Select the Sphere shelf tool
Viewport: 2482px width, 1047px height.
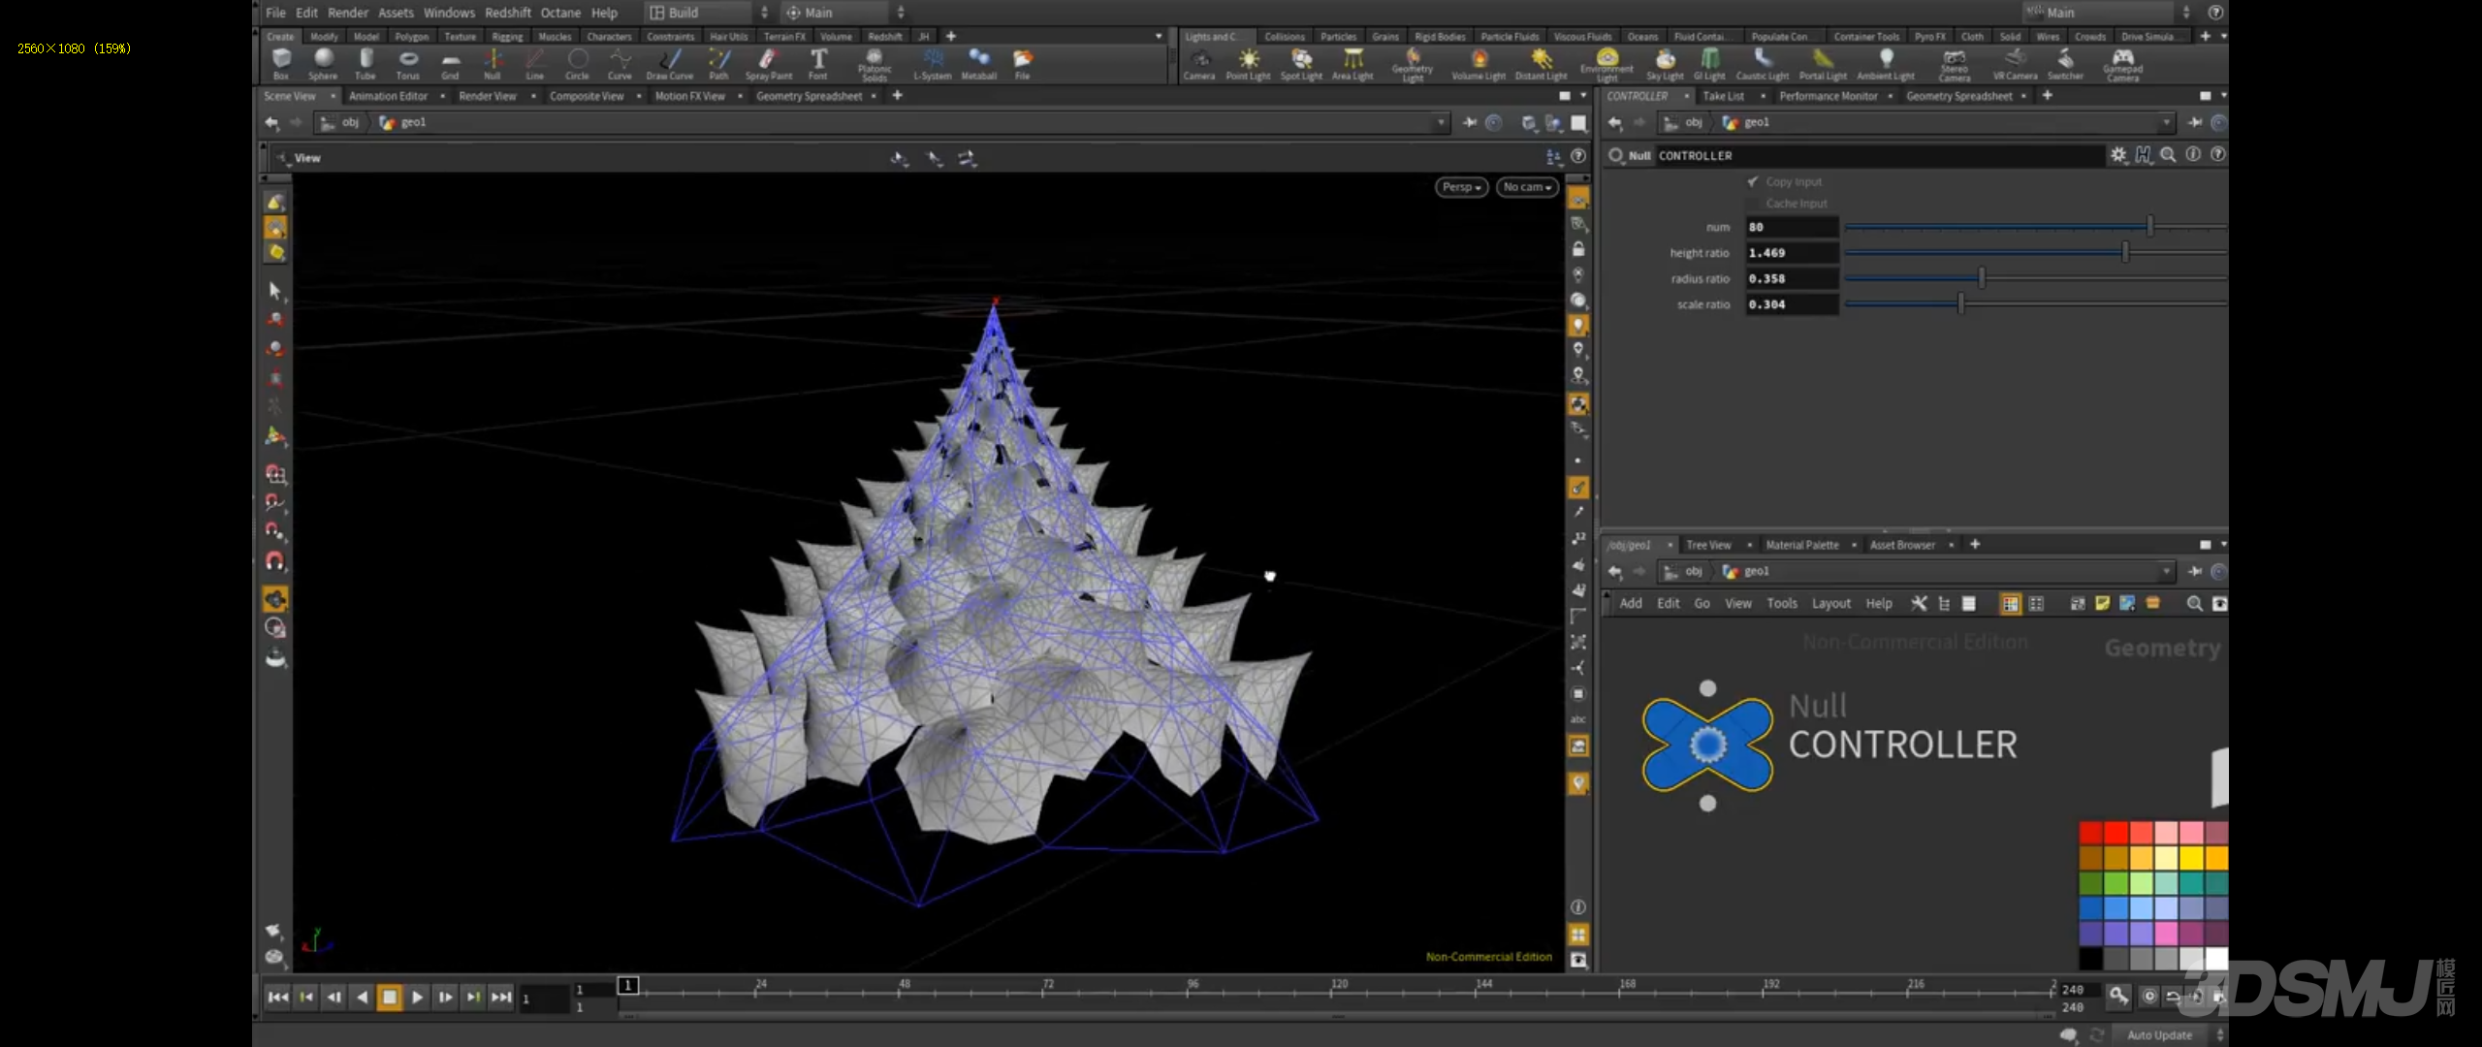point(323,63)
